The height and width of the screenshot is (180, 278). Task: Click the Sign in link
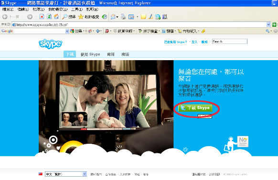coord(194,42)
